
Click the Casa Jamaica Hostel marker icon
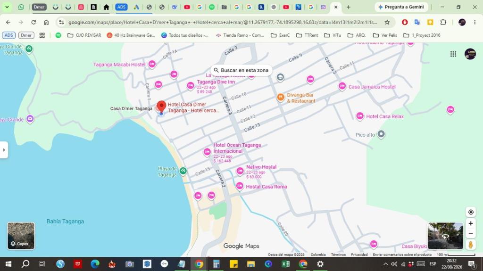point(342,87)
